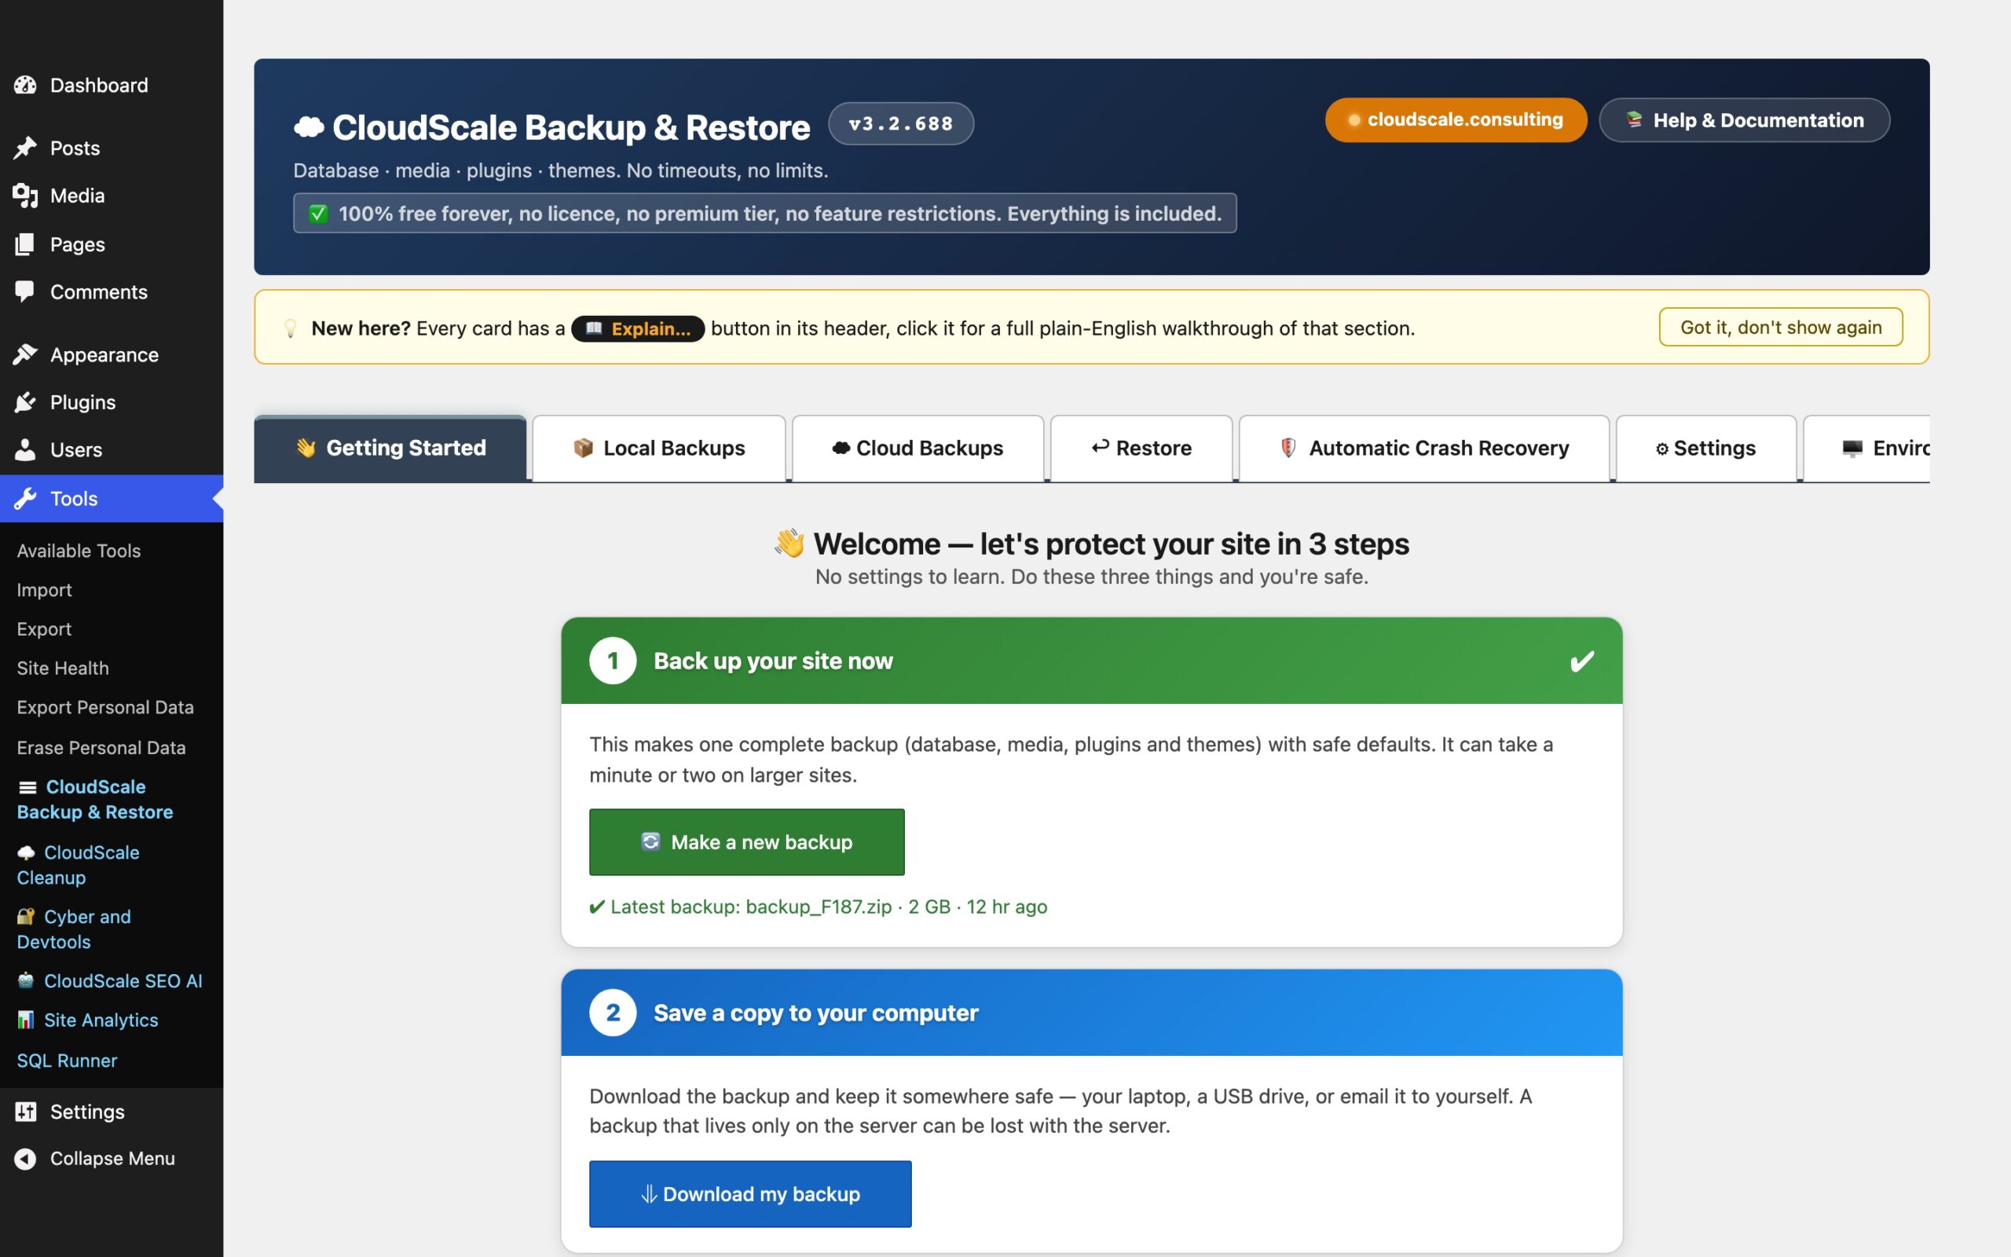Click the Make a new backup button
The width and height of the screenshot is (2011, 1257).
pyautogui.click(x=746, y=841)
